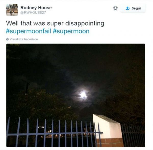Open the gear settings icon

click(x=116, y=8)
